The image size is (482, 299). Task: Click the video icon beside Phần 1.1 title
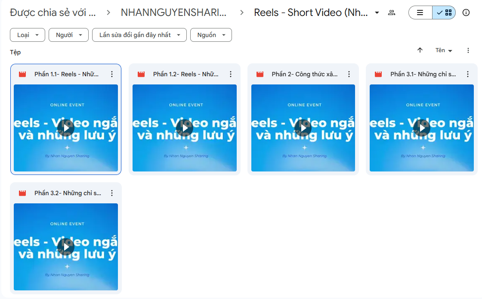point(22,74)
